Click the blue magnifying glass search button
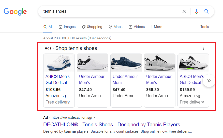The image size is (223, 138). (x=207, y=11)
